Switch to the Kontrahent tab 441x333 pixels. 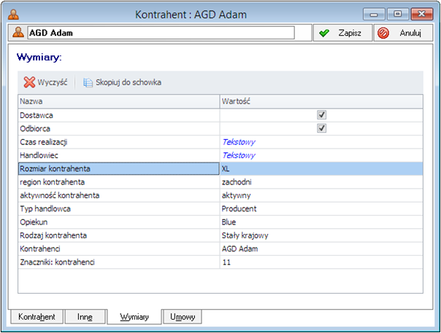pyautogui.click(x=37, y=317)
